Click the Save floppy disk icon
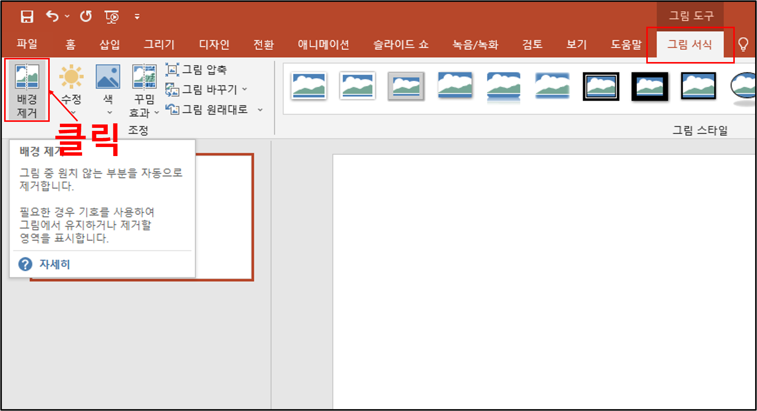The width and height of the screenshot is (757, 411). [27, 17]
